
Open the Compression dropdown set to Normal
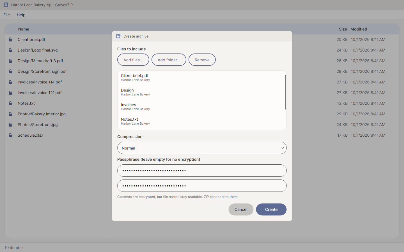pyautogui.click(x=202, y=148)
